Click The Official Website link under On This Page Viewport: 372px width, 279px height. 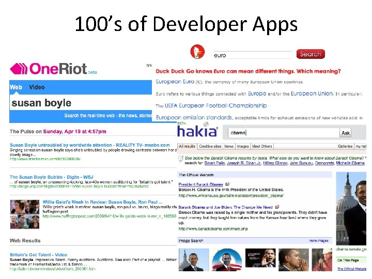(352, 269)
